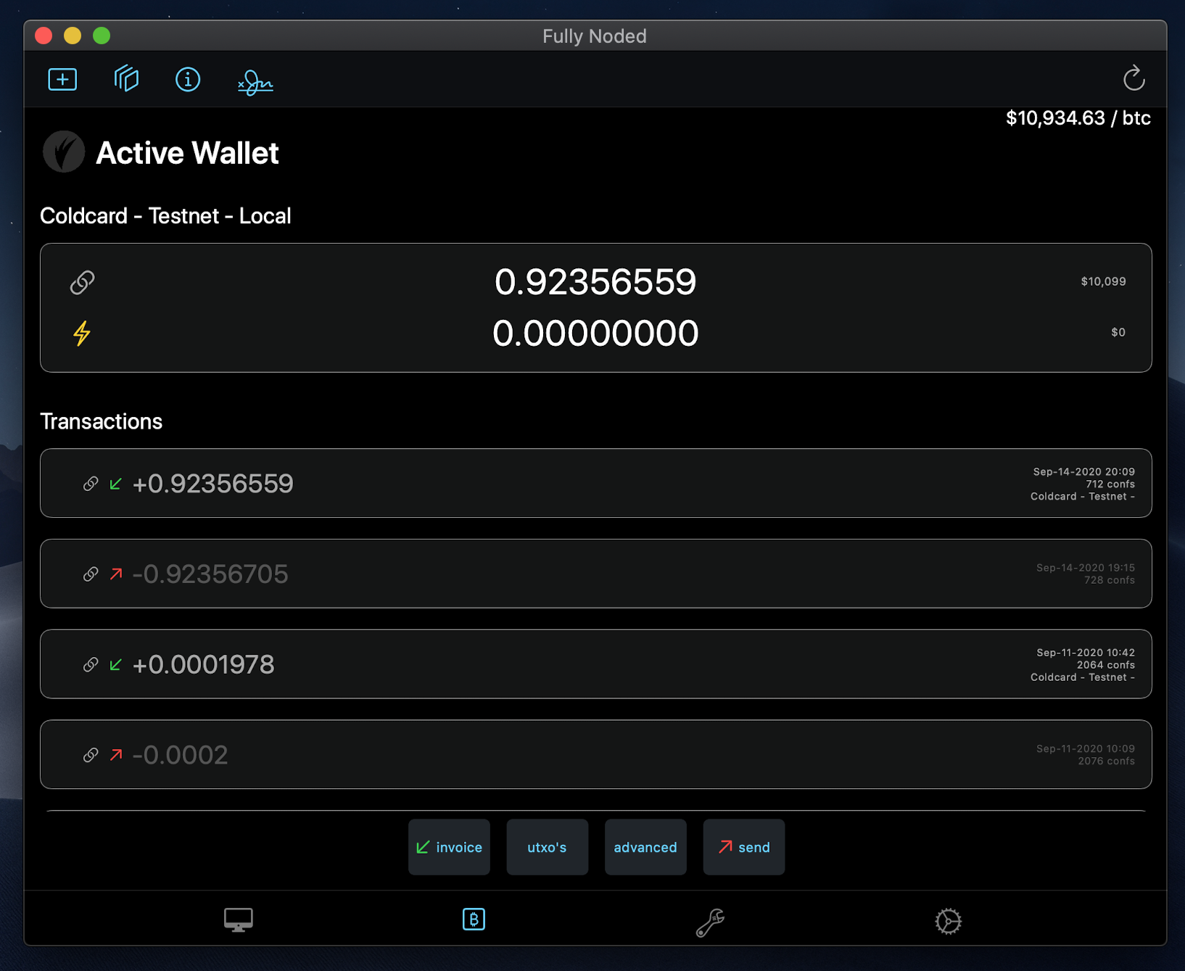Screen dimensions: 1185x971
Task: Select the Bitcoin wallet tab
Action: pyautogui.click(x=474, y=920)
